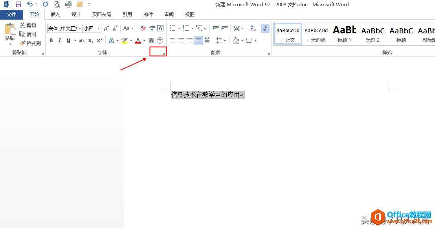Enable the Sort ascending toggle

pyautogui.click(x=252, y=28)
